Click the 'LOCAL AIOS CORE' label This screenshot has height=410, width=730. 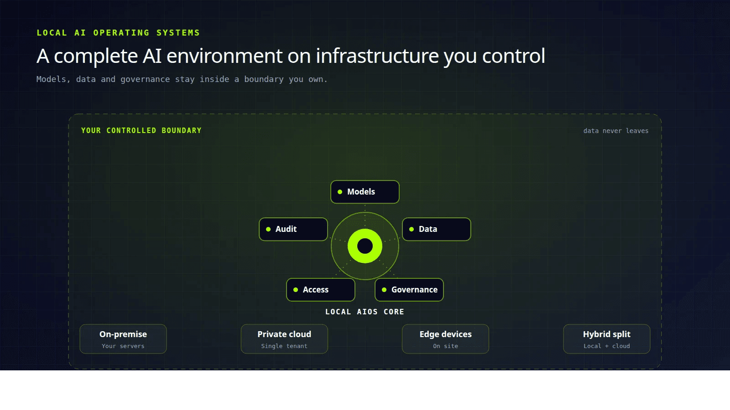point(365,312)
